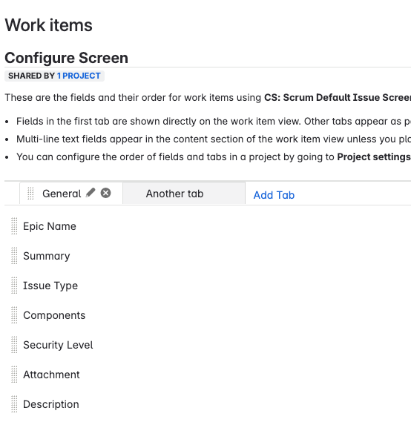Click the drag handle beside Issue Type
The width and height of the screenshot is (411, 425).
coord(14,286)
